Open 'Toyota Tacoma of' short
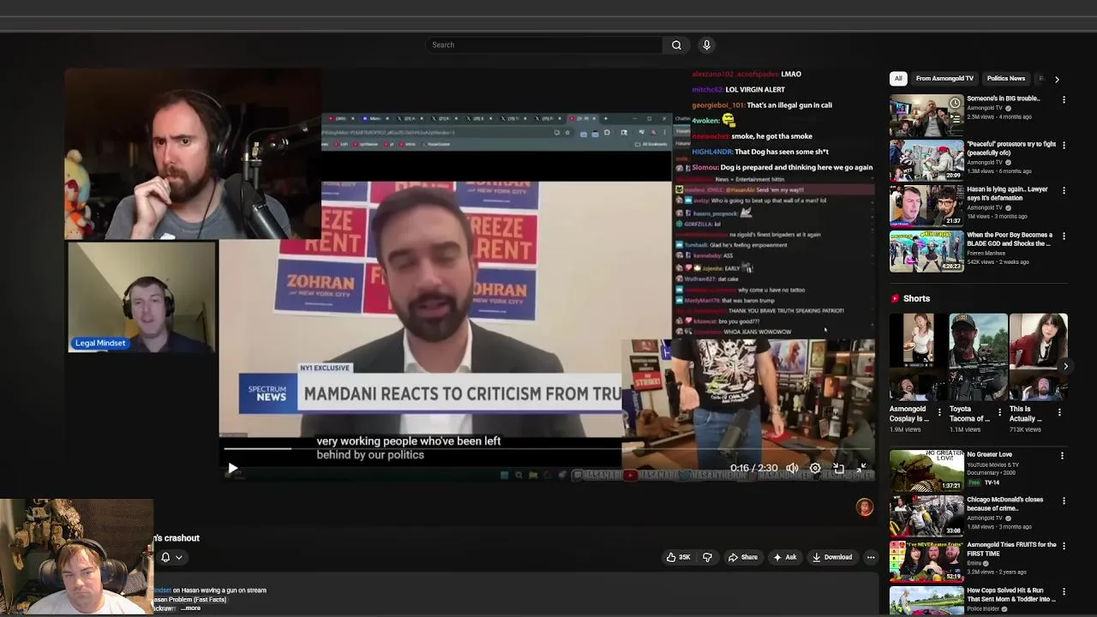Image resolution: width=1097 pixels, height=617 pixels. [x=978, y=356]
